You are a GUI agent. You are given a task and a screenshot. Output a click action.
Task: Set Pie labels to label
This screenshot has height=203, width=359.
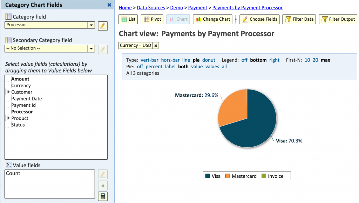point(170,66)
